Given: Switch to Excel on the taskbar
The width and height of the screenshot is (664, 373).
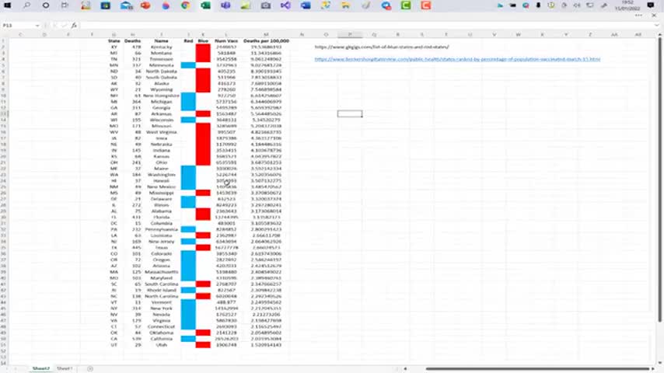Looking at the screenshot, I should [x=205, y=5].
